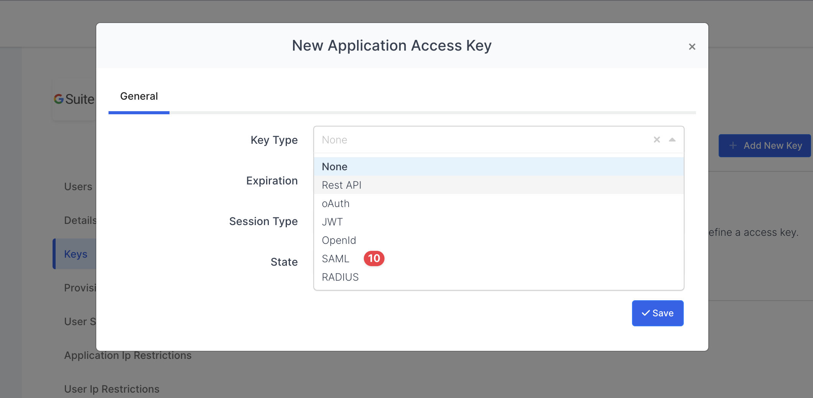This screenshot has width=813, height=398.
Task: Collapse the Key Type dropdown arrow
Action: [x=672, y=140]
